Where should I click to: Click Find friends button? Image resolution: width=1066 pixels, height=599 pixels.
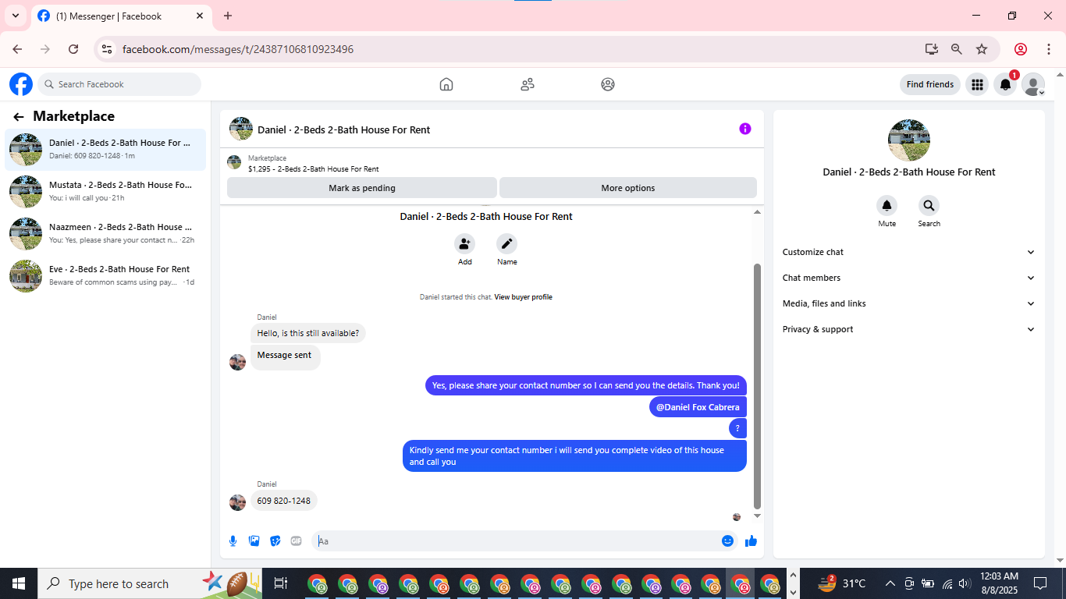tap(930, 84)
